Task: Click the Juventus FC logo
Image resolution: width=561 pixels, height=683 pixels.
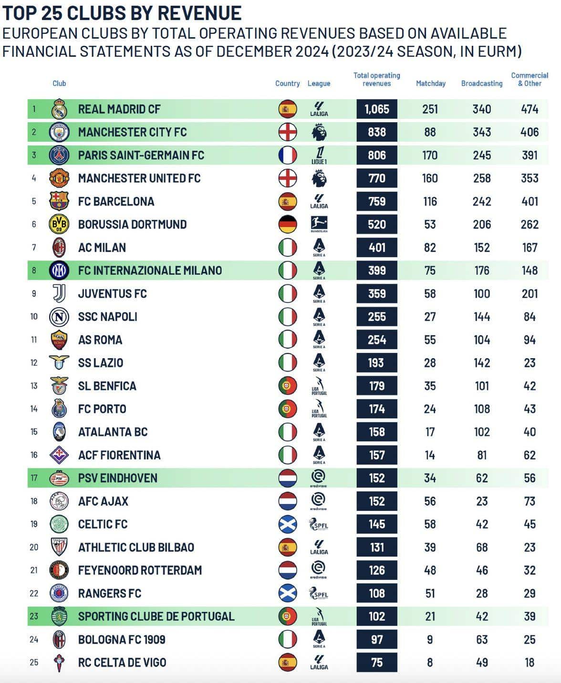Action: (x=59, y=293)
